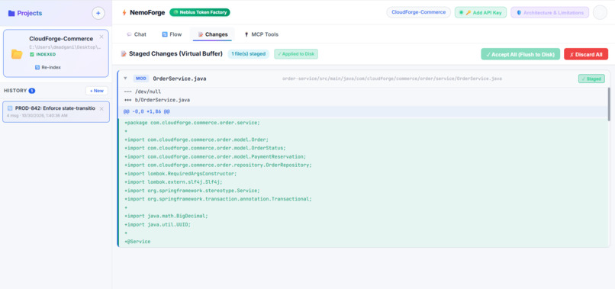Screen dimensions: 615x289
Task: Click the import order.model.Order line
Action: click(197, 140)
